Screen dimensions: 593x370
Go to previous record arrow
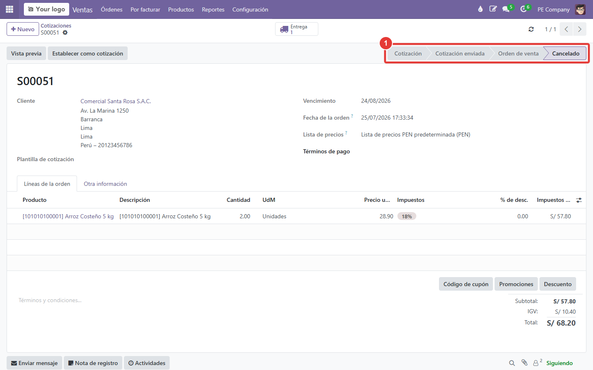pos(566,29)
